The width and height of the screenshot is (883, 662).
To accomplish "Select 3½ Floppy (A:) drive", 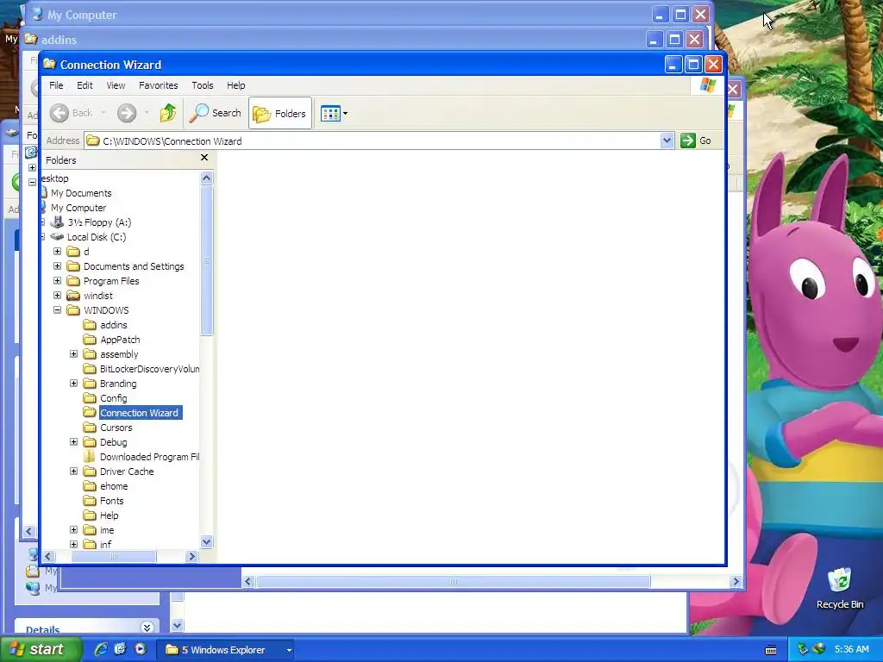I will pos(99,222).
